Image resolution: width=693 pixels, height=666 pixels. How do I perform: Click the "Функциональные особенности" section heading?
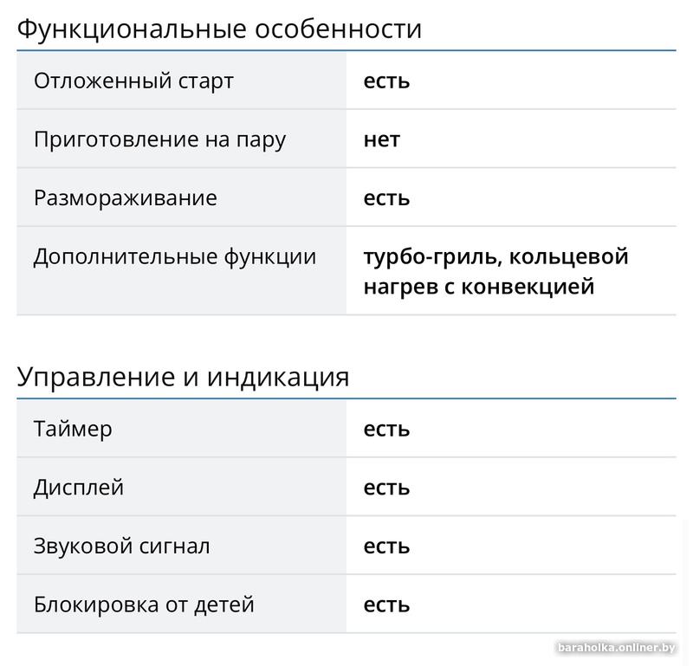pos(219,29)
